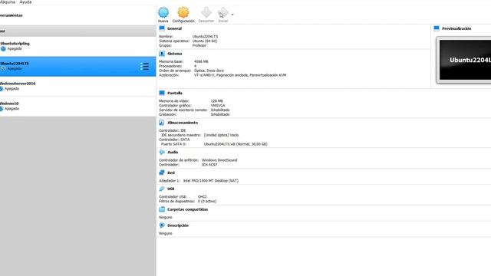This screenshot has width=491, height=276.
Task: Click the Almacenamiento section icon
Action: pos(162,123)
